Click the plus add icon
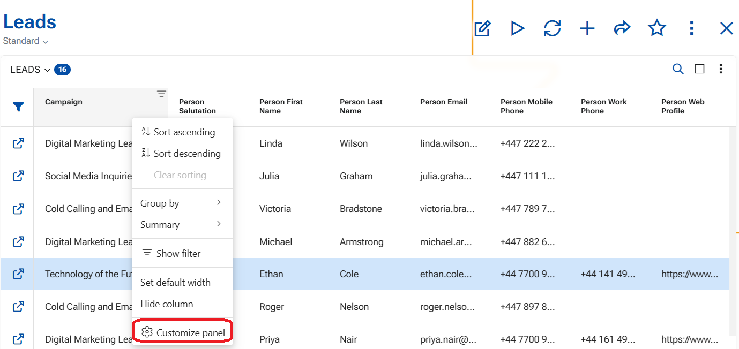The image size is (739, 349). tap(587, 28)
